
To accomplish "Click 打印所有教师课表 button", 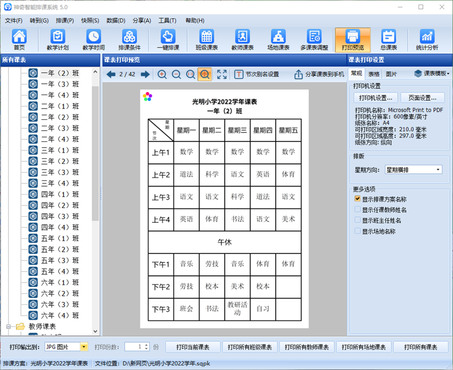I will (306, 347).
